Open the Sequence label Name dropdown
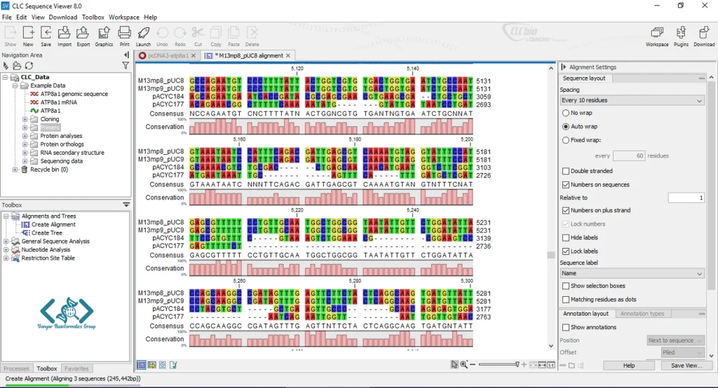The image size is (718, 388). [x=632, y=273]
